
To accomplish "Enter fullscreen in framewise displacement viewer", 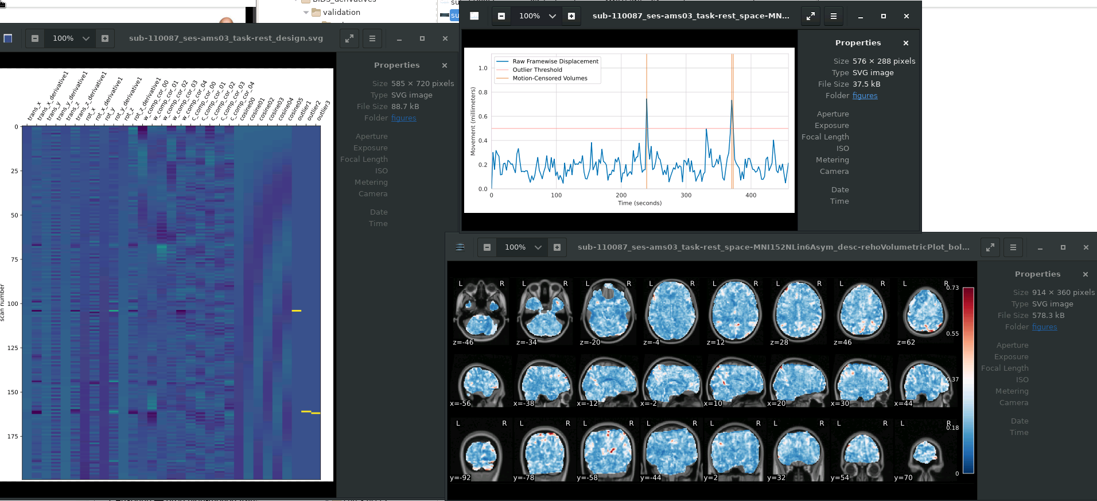I will [811, 16].
